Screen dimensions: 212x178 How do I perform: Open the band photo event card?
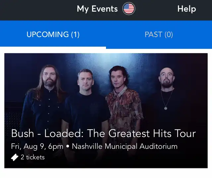tap(106, 111)
